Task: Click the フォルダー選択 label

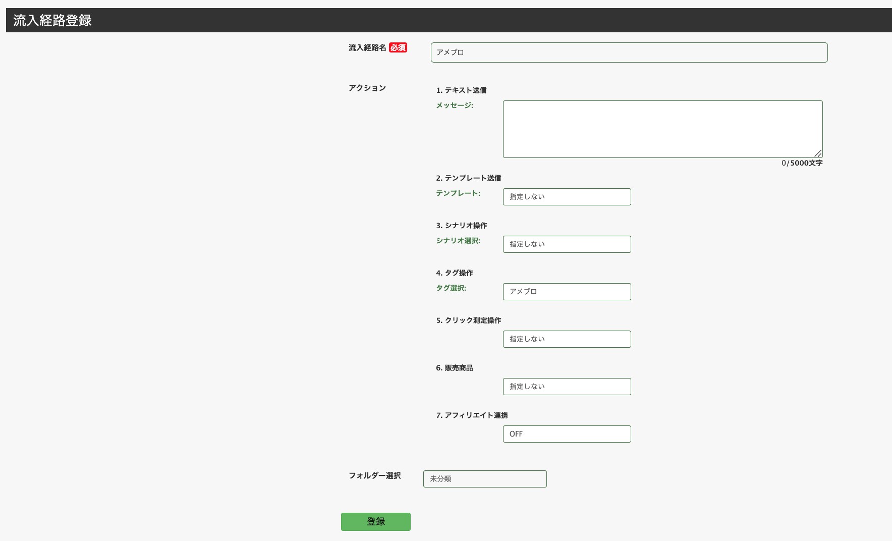Action: (375, 475)
